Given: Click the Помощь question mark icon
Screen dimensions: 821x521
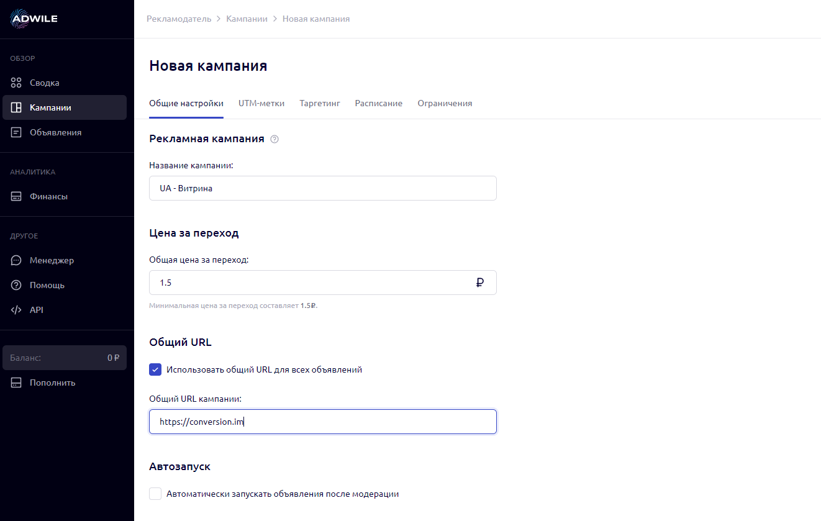Looking at the screenshot, I should 16,285.
